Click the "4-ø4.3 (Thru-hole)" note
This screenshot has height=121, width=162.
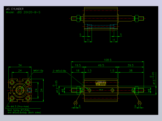coord(18,106)
